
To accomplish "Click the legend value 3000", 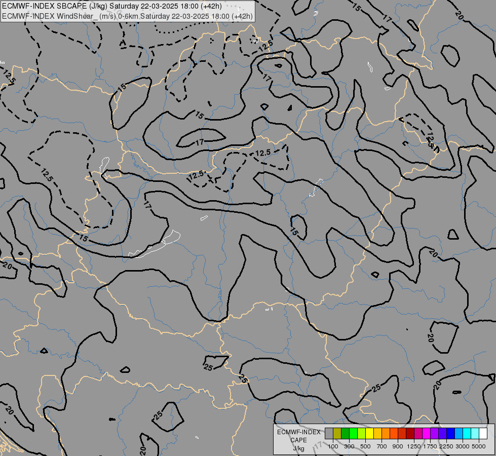I will 463,446.
